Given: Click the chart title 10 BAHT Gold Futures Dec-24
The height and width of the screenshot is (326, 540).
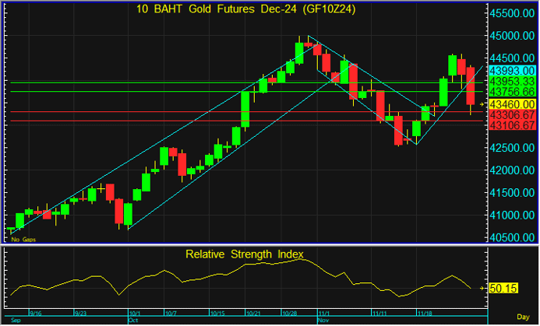Looking at the screenshot, I should tap(243, 9).
